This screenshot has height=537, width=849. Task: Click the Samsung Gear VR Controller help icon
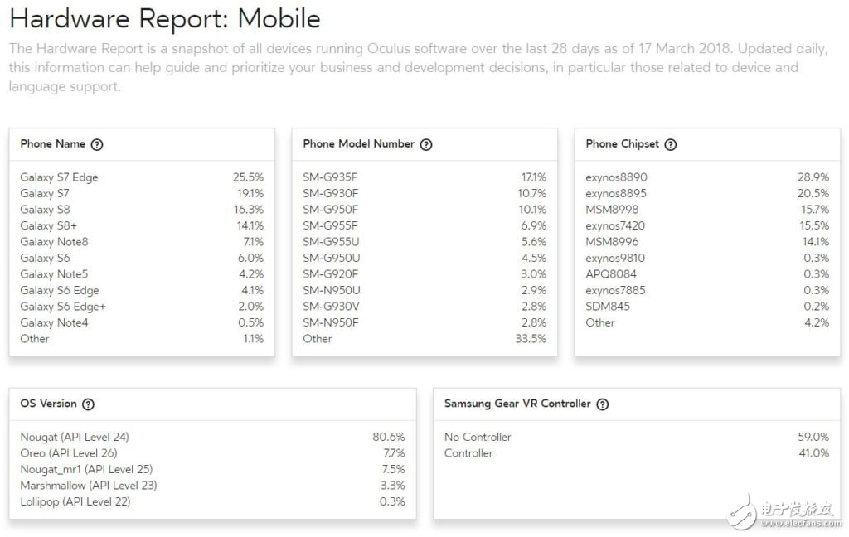pos(603,404)
